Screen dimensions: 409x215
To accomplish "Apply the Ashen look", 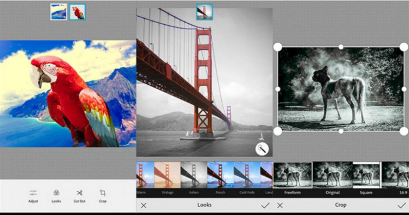I will pos(194,175).
